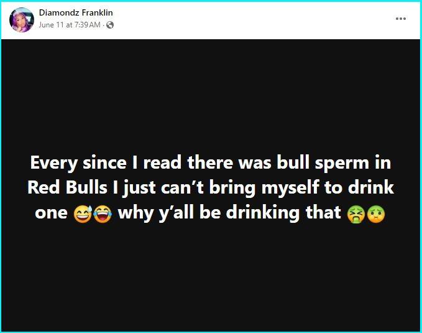
Task: Click the word "read" in the first line
Action: click(162, 163)
